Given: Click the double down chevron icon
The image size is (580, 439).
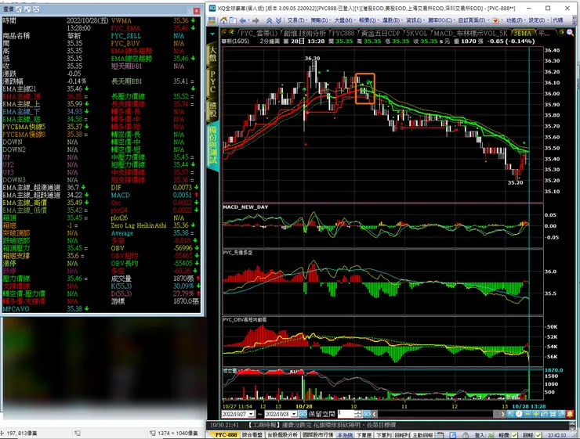Looking at the screenshot, I should click(278, 20).
